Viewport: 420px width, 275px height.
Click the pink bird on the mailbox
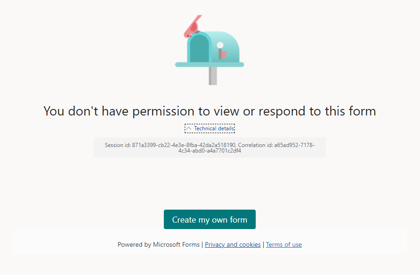pyautogui.click(x=193, y=26)
